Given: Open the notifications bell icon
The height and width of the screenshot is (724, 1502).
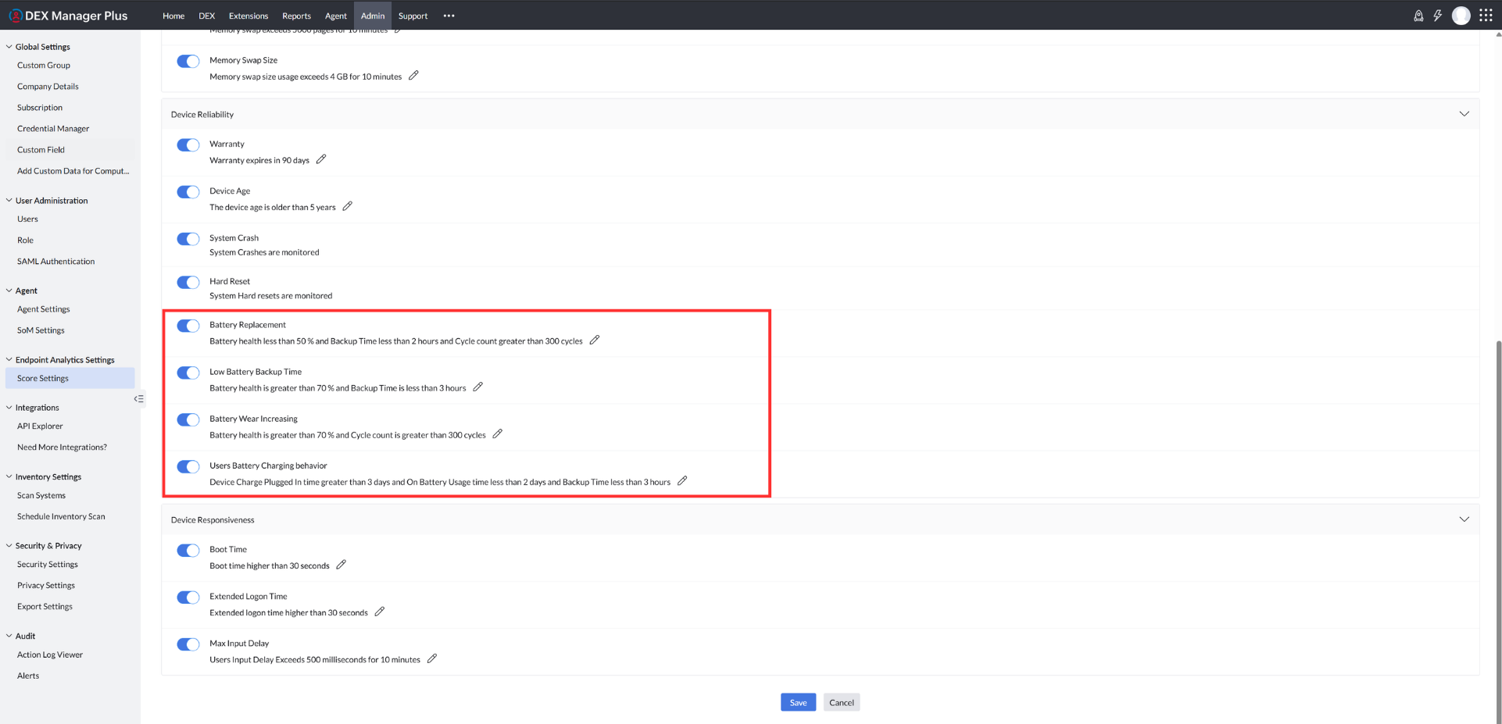Looking at the screenshot, I should (1418, 16).
